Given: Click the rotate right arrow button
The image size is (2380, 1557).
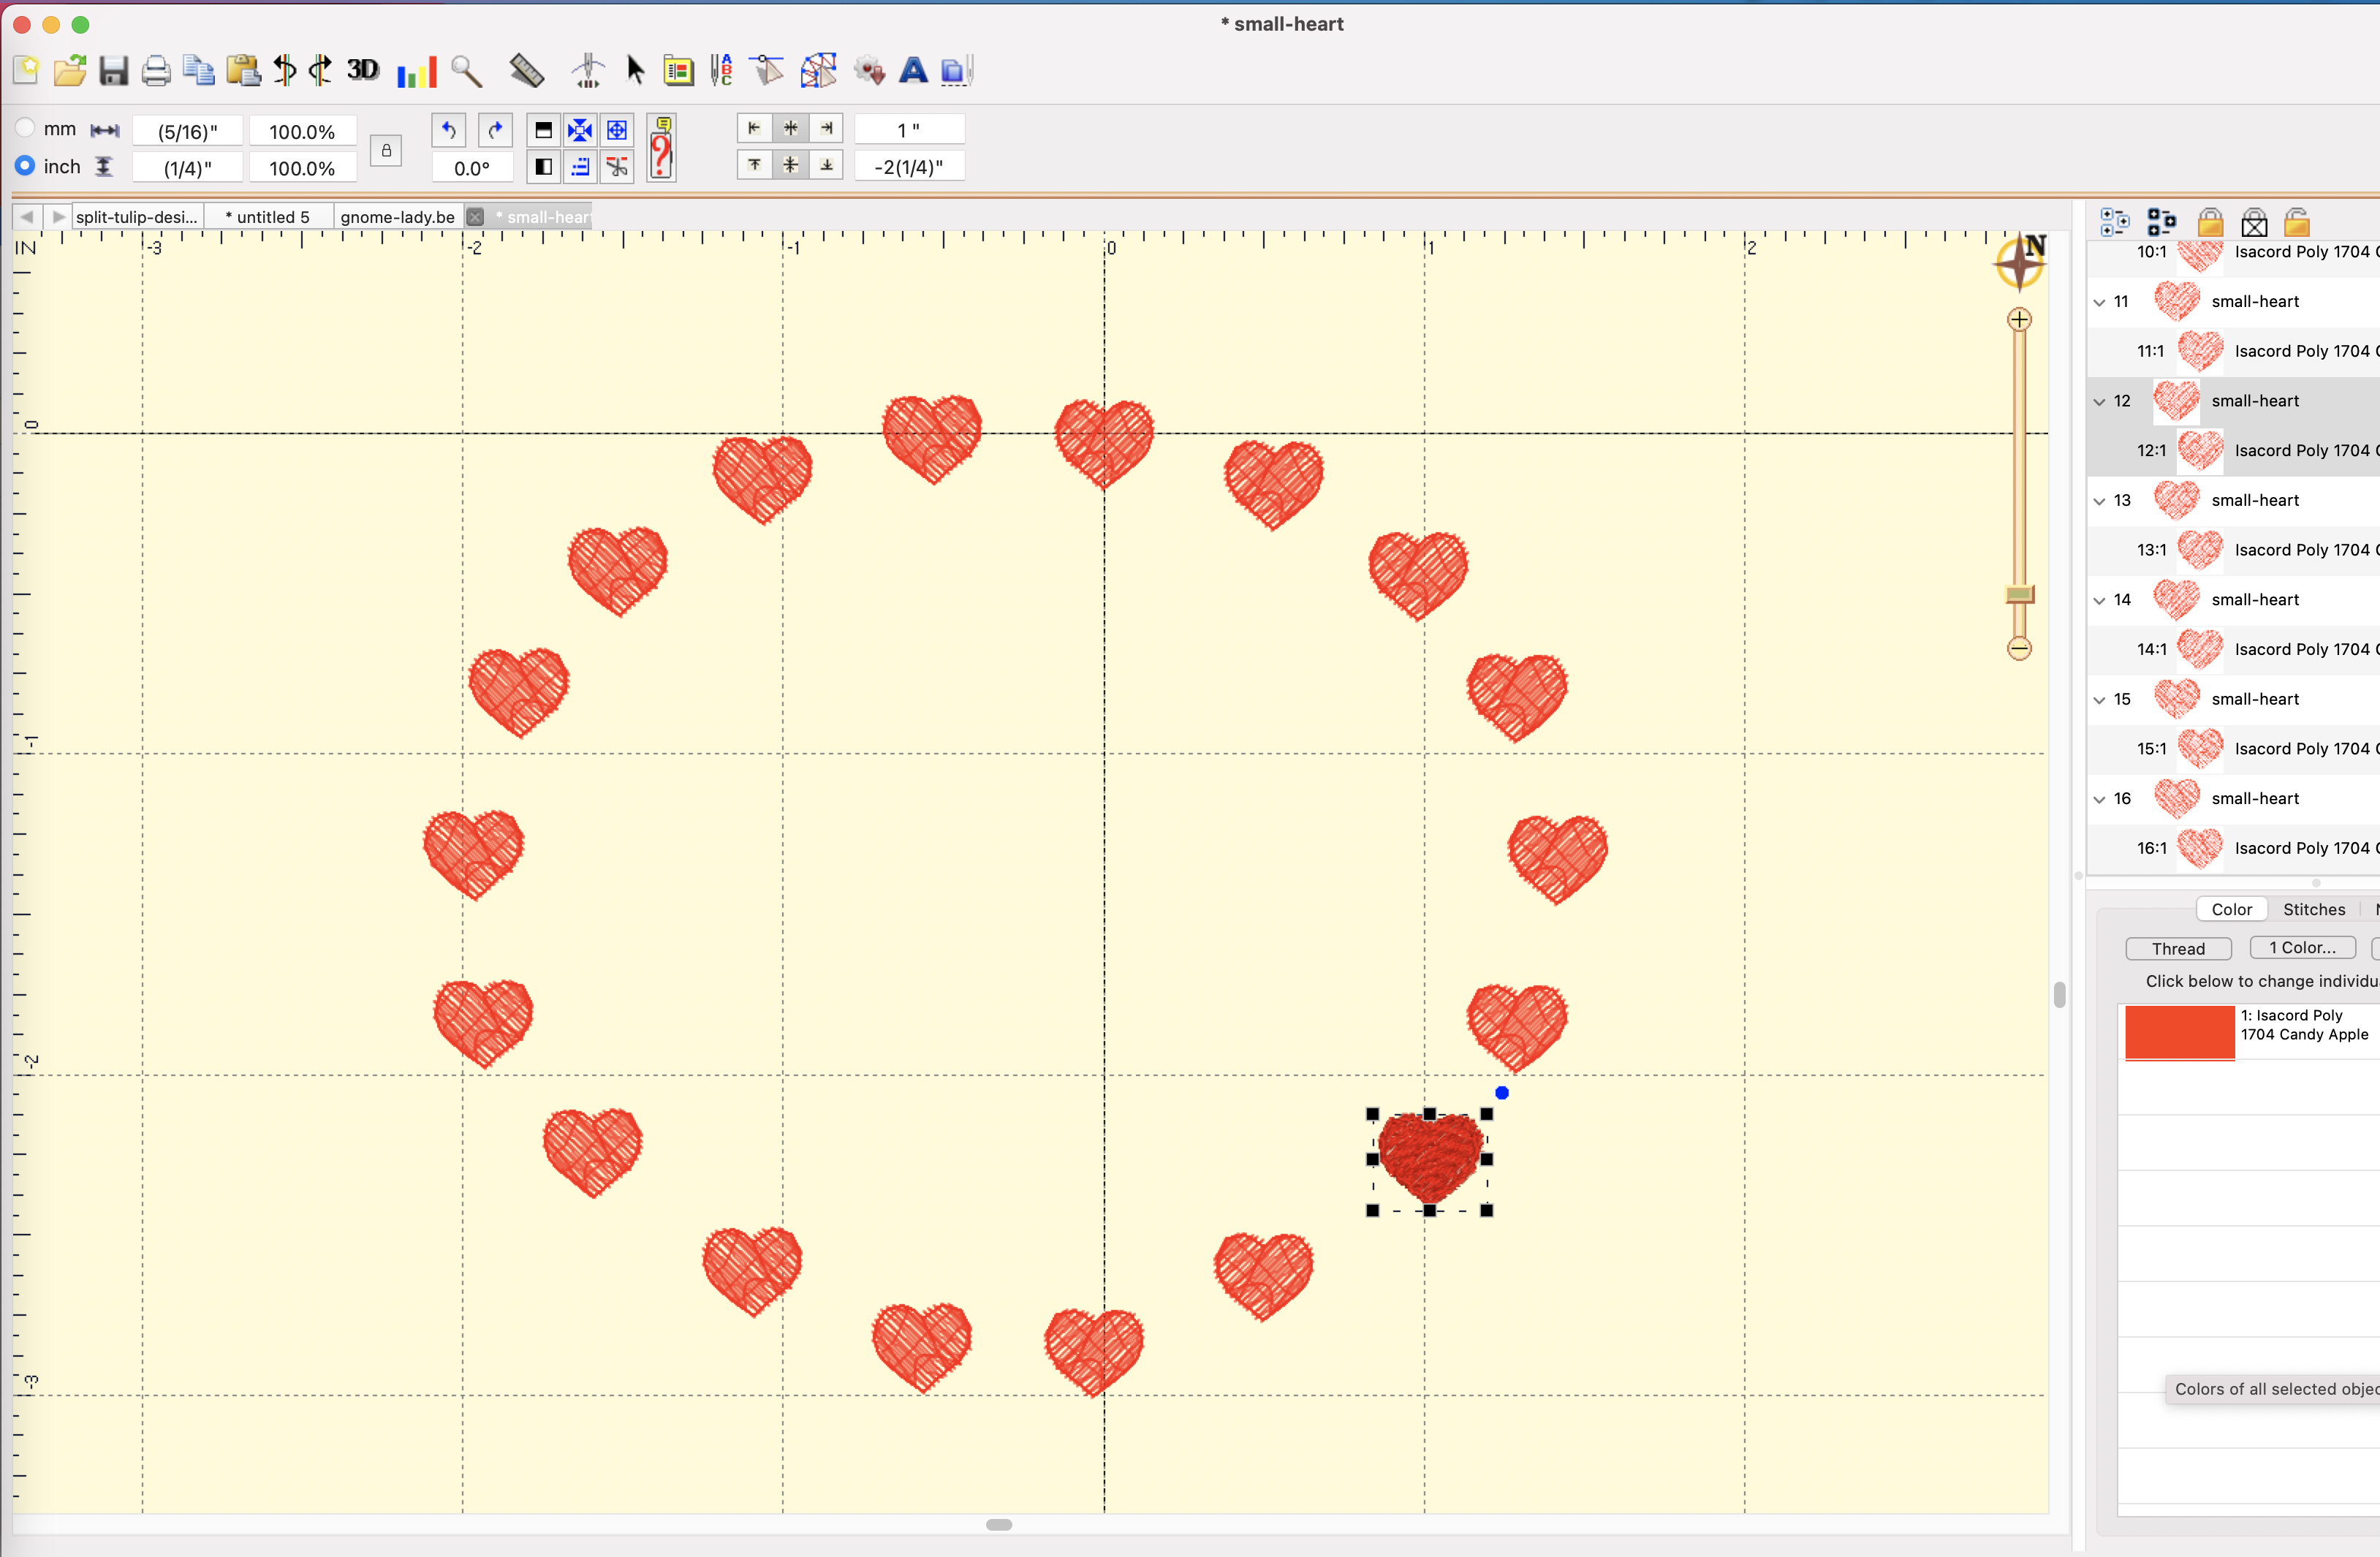Looking at the screenshot, I should tap(495, 130).
